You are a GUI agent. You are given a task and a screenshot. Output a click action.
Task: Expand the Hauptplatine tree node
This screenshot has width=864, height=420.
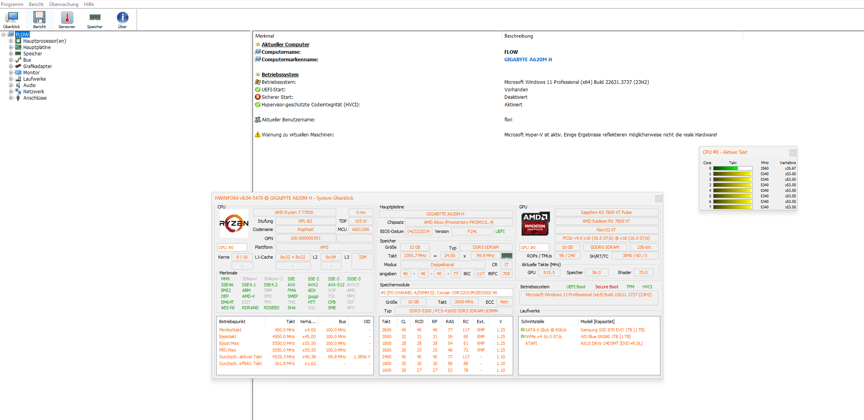(x=11, y=47)
